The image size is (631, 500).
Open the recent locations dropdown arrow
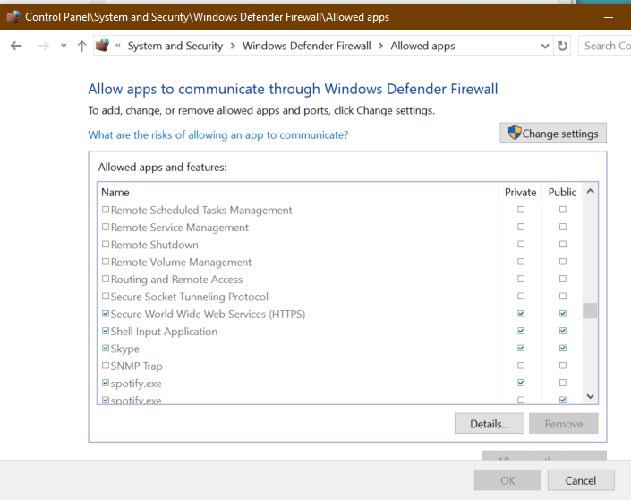(64, 46)
